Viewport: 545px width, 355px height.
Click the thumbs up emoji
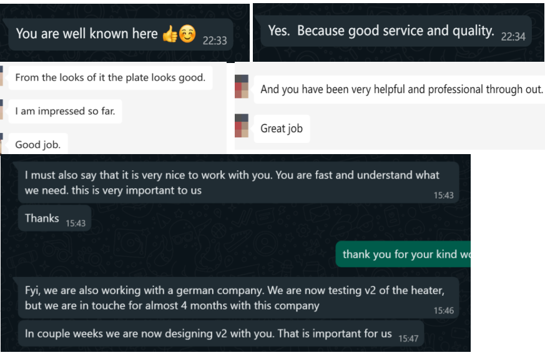pos(170,34)
